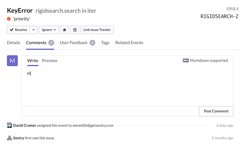The width and height of the screenshot is (246, 150).
Task: Click the Sentry name in first saw entry
Action: [19, 138]
